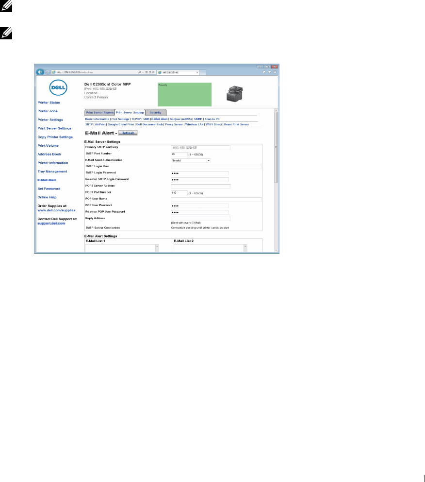Click the Dell logo
The width and height of the screenshot is (425, 482).
coord(58,87)
